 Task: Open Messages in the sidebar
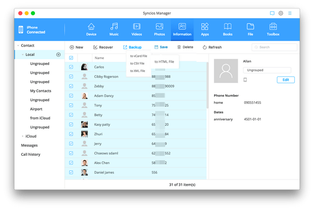[29, 146]
